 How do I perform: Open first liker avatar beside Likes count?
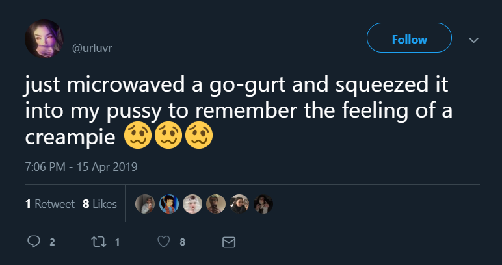pos(145,204)
